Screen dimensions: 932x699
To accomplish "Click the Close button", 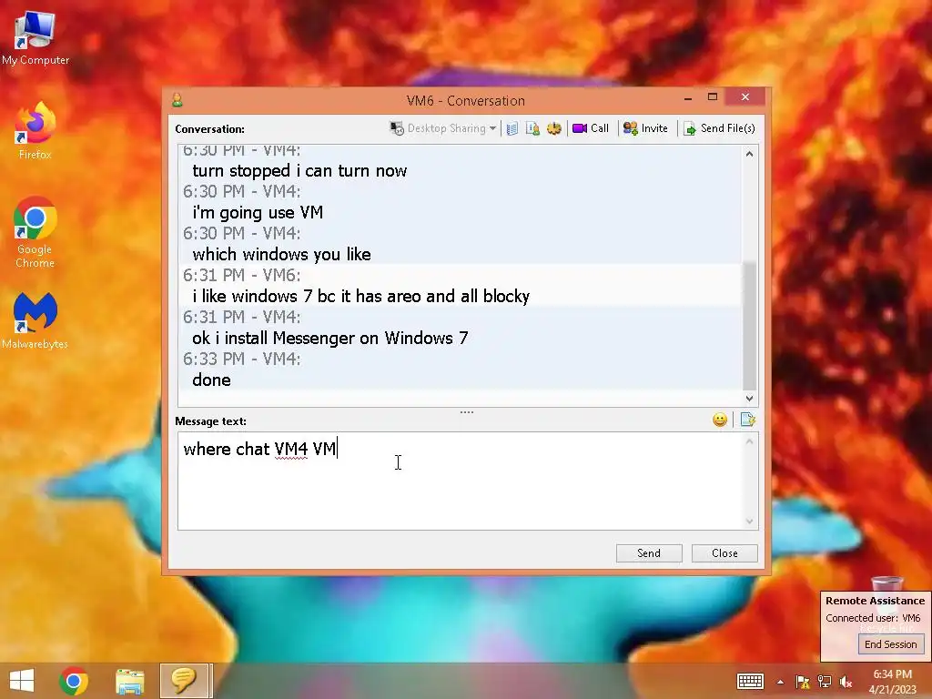I will pyautogui.click(x=724, y=552).
